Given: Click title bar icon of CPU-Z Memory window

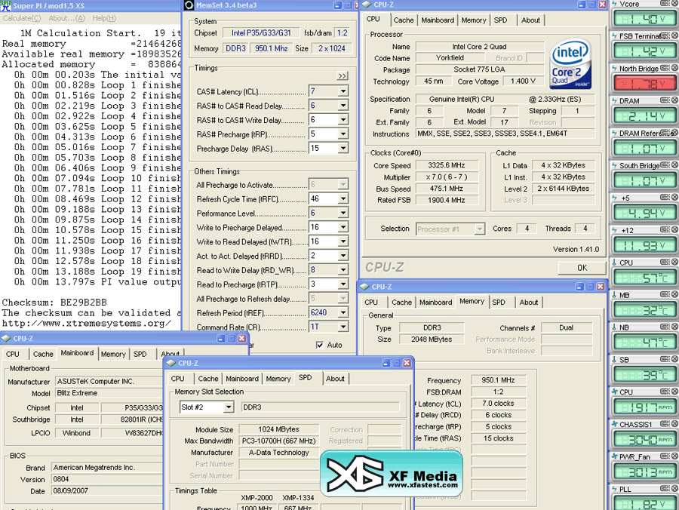Looking at the screenshot, I should click(x=364, y=287).
